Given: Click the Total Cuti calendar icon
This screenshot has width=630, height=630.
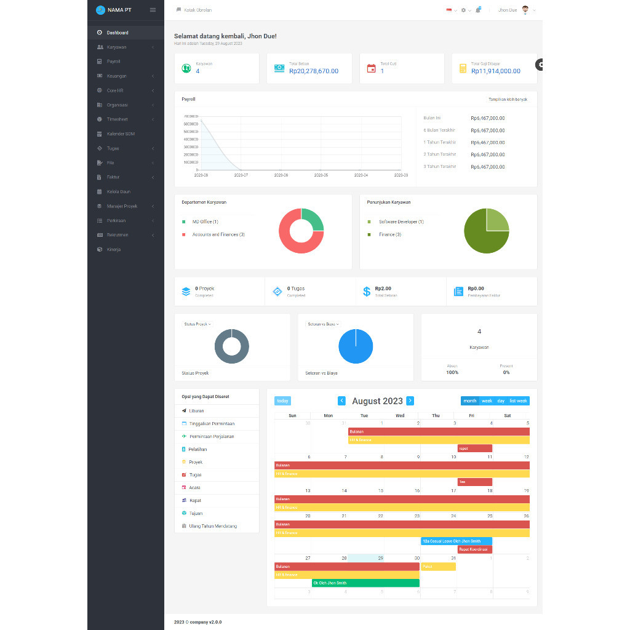Looking at the screenshot, I should [x=371, y=68].
